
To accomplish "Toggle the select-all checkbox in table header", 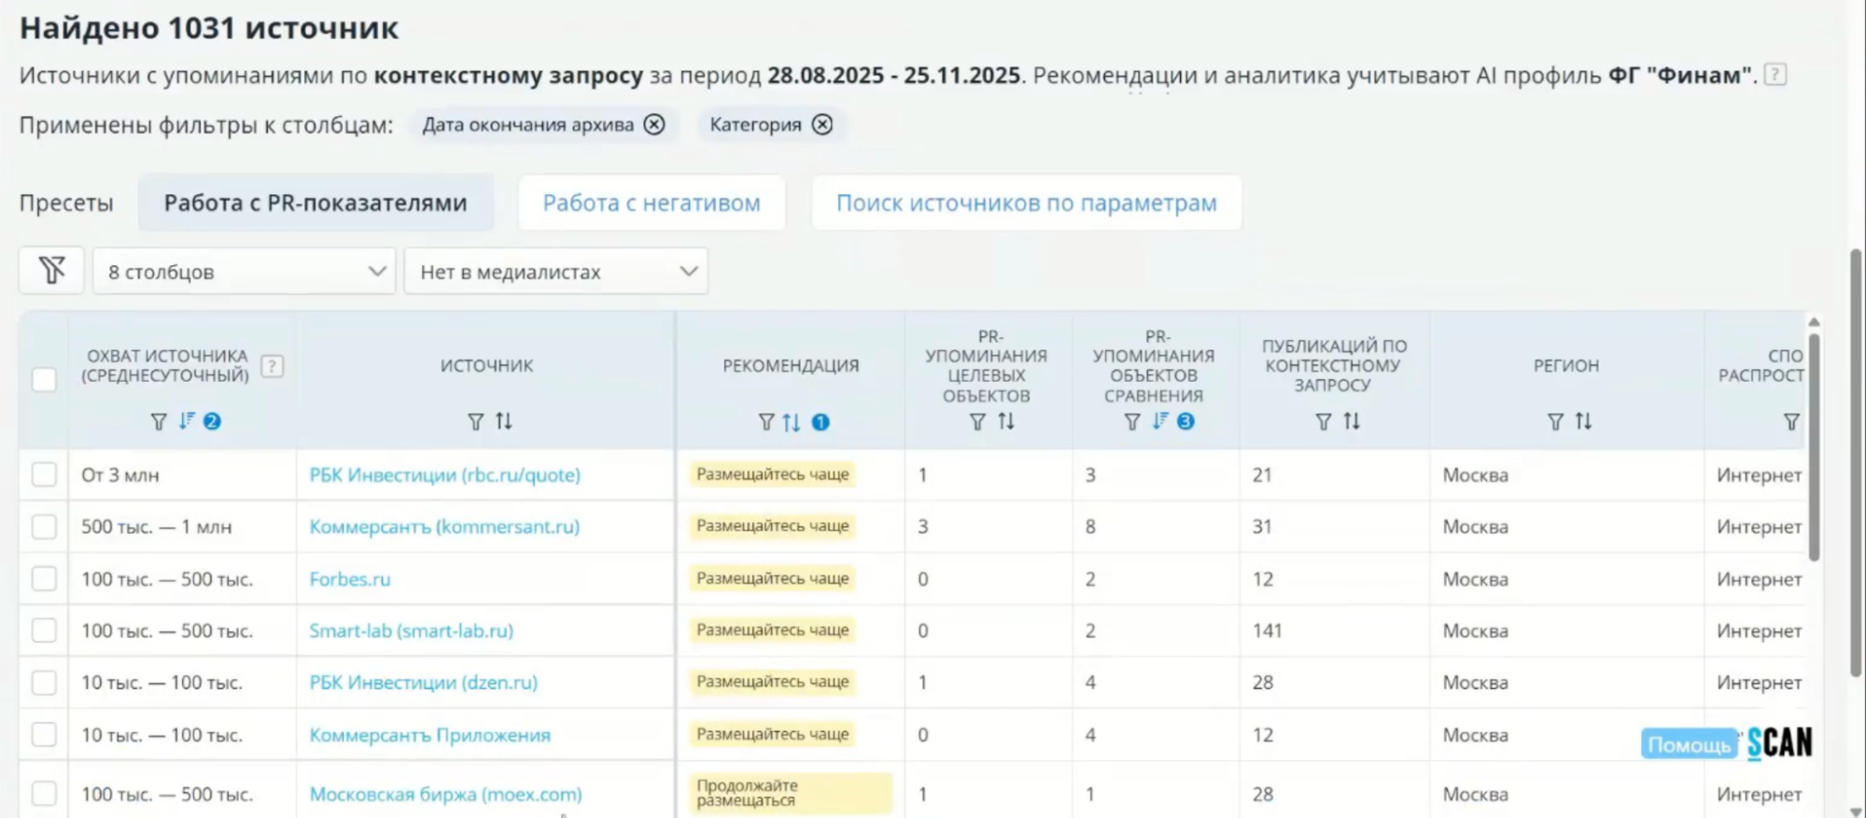I will [x=44, y=380].
